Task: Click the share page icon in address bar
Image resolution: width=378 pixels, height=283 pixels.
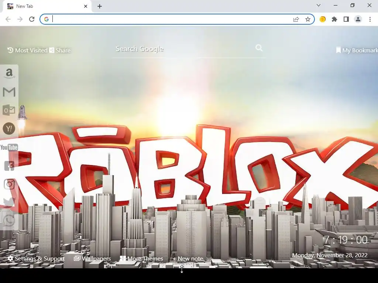Action: [x=296, y=19]
